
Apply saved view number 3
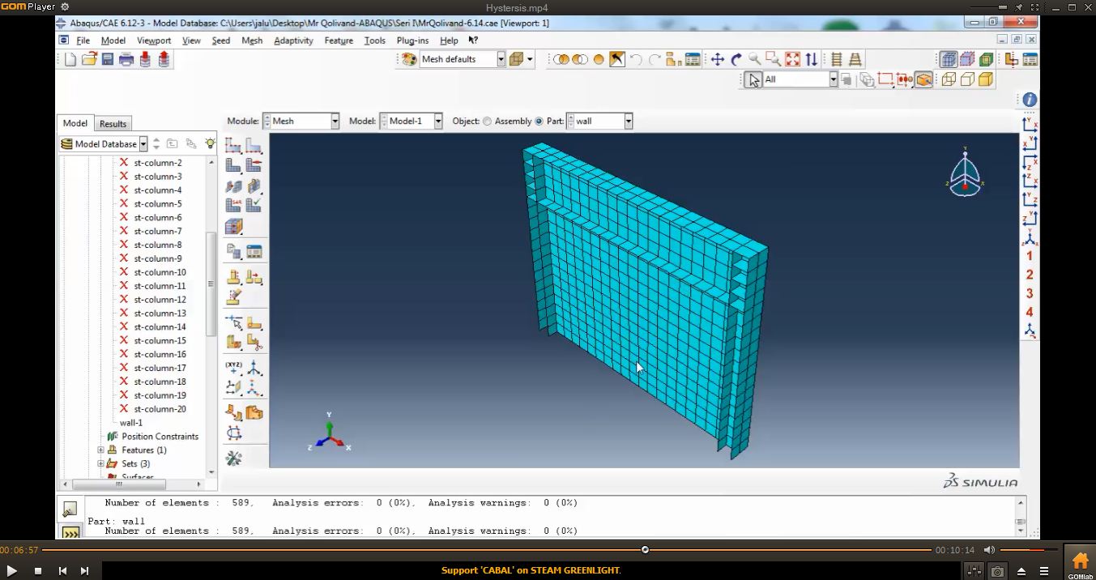(x=1030, y=293)
